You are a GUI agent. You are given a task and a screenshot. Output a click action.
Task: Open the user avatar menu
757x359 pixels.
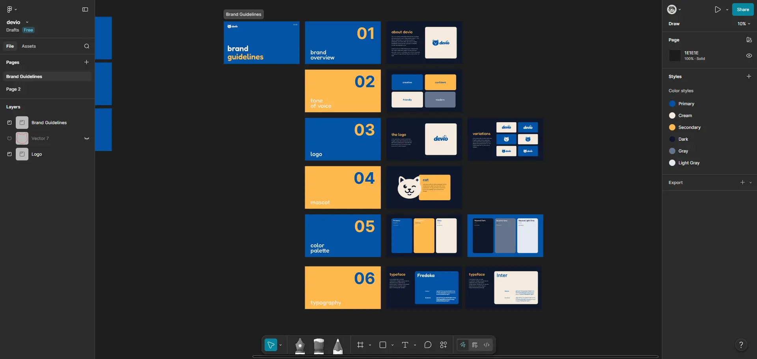(672, 9)
